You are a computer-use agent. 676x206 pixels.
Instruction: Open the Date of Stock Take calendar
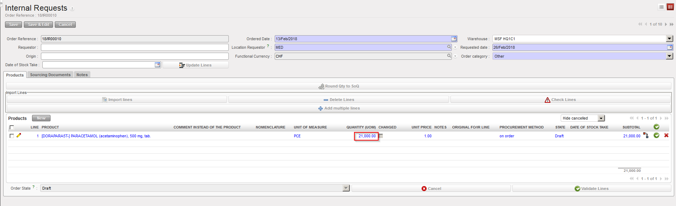pos(157,65)
